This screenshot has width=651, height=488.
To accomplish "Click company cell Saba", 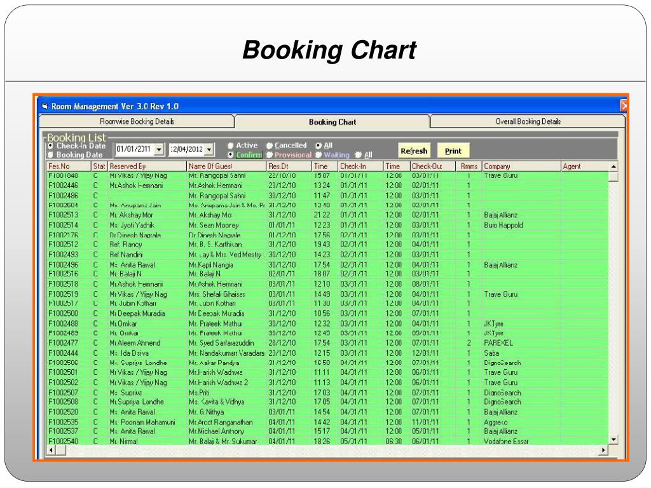I will point(491,353).
